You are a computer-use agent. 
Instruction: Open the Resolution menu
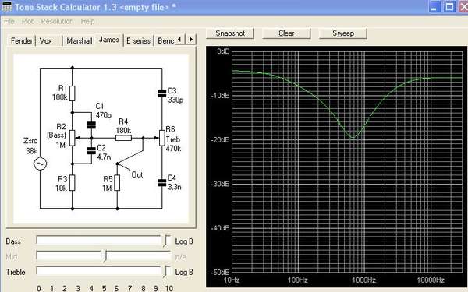[x=57, y=22]
